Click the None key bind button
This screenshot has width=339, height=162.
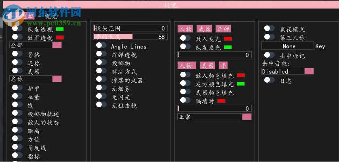288,46
